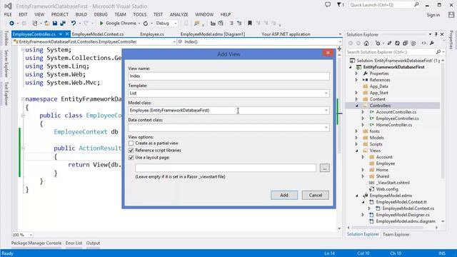The width and height of the screenshot is (457, 257).
Task: Open the Team Explorer tab
Action: [396, 234]
